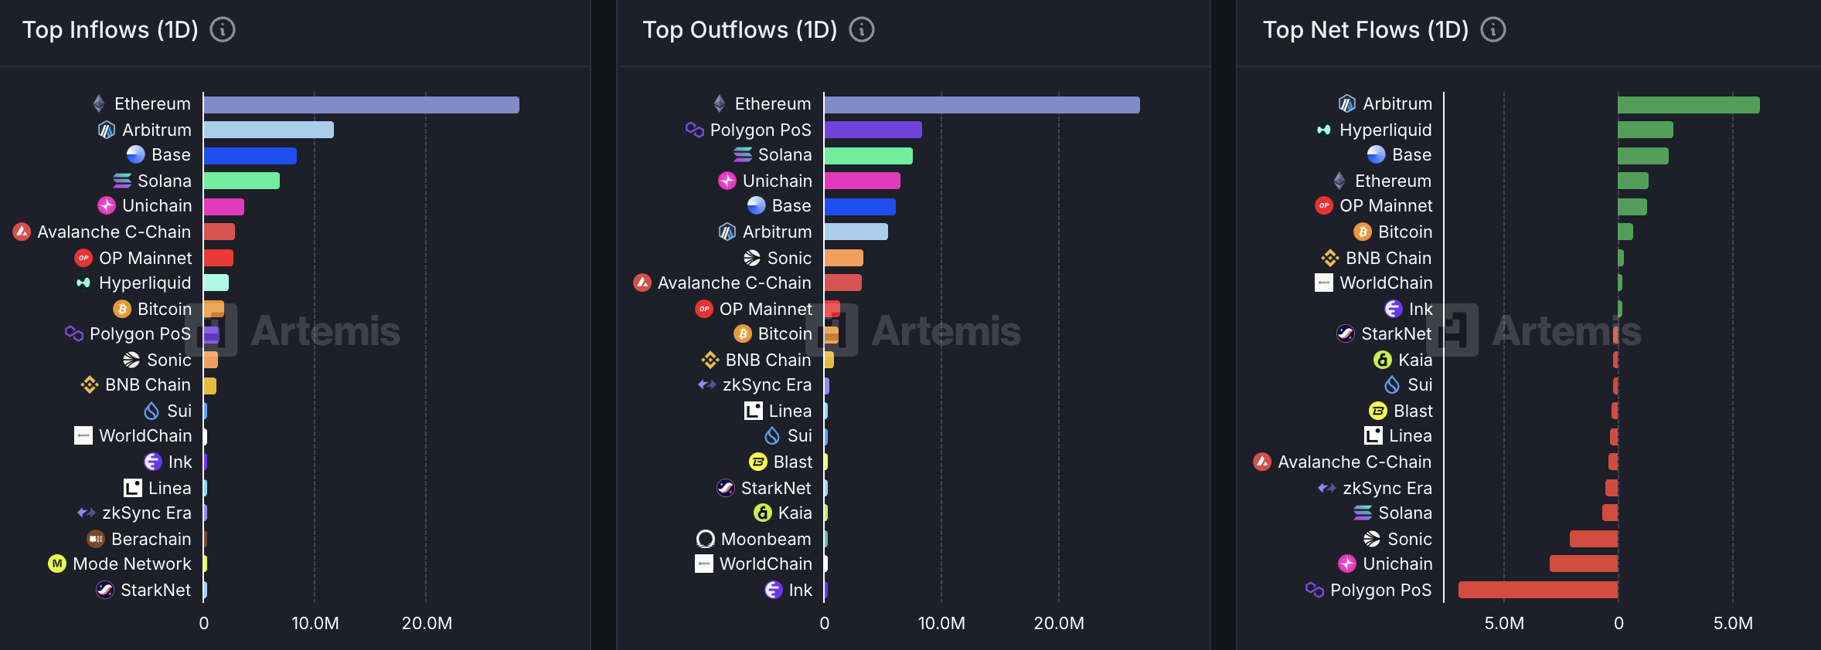Image resolution: width=1821 pixels, height=650 pixels.
Task: Click the "Top Outflows (1D)" panel title
Action: pyautogui.click(x=740, y=30)
